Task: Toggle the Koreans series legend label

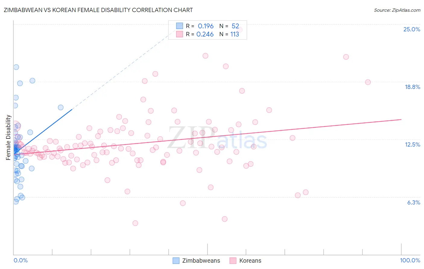Action: [250, 261]
